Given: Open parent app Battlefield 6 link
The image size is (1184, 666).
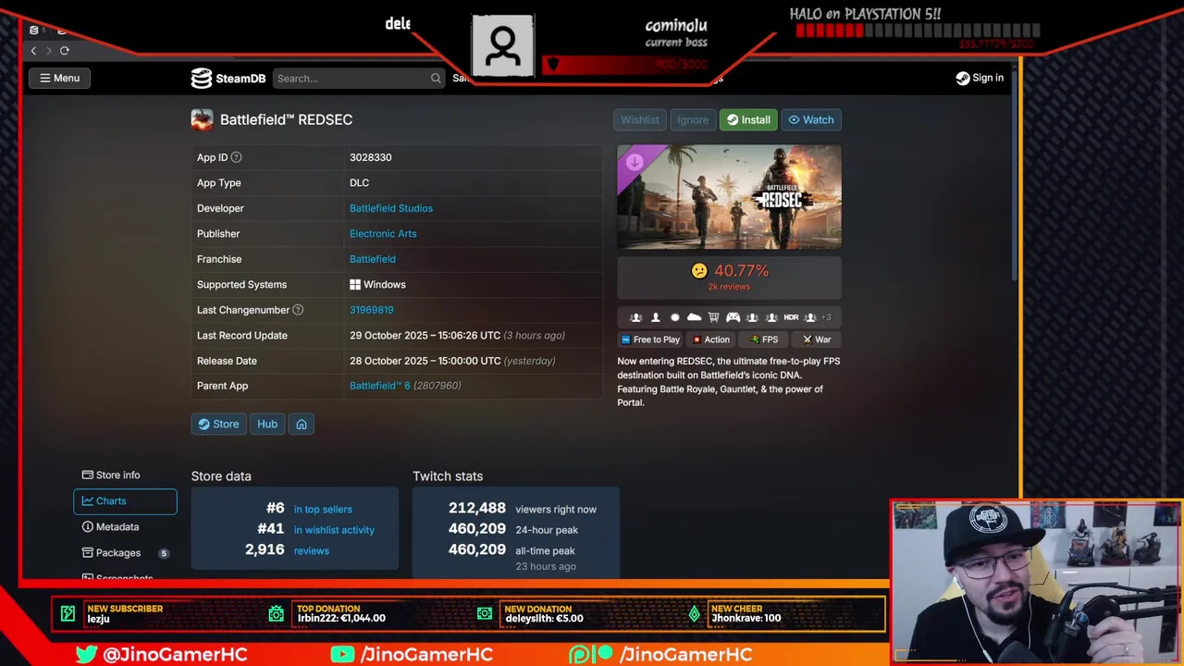Looking at the screenshot, I should point(379,386).
